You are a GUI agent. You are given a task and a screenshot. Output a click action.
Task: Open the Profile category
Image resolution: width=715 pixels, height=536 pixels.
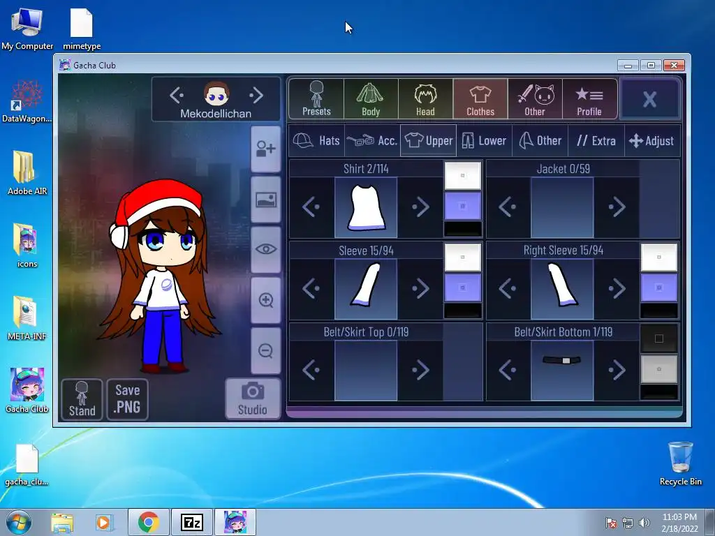point(589,99)
